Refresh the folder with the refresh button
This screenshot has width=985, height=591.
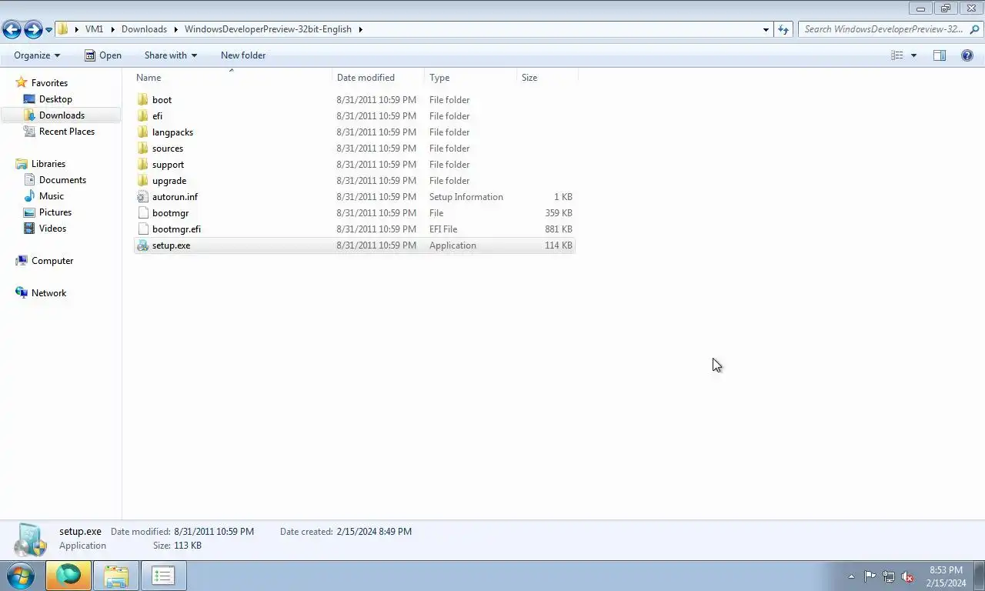(783, 29)
